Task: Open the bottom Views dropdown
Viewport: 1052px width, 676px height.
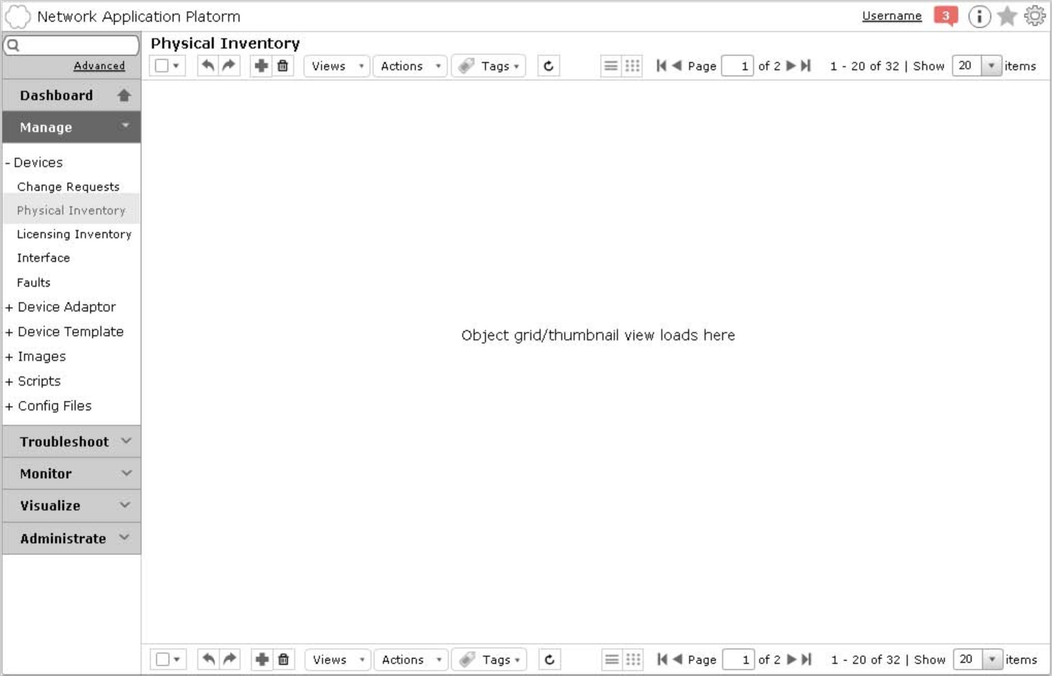Action: click(x=337, y=659)
